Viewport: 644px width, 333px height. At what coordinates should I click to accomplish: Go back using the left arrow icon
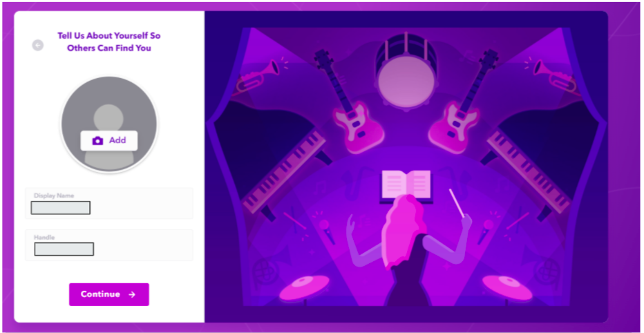pos(38,45)
